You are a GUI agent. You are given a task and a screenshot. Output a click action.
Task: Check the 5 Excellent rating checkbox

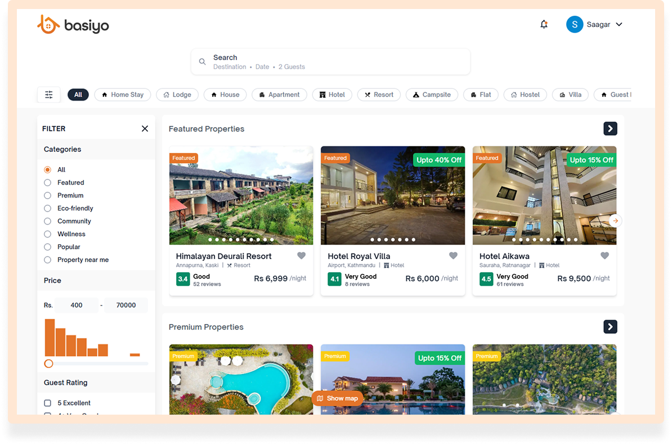(x=48, y=403)
